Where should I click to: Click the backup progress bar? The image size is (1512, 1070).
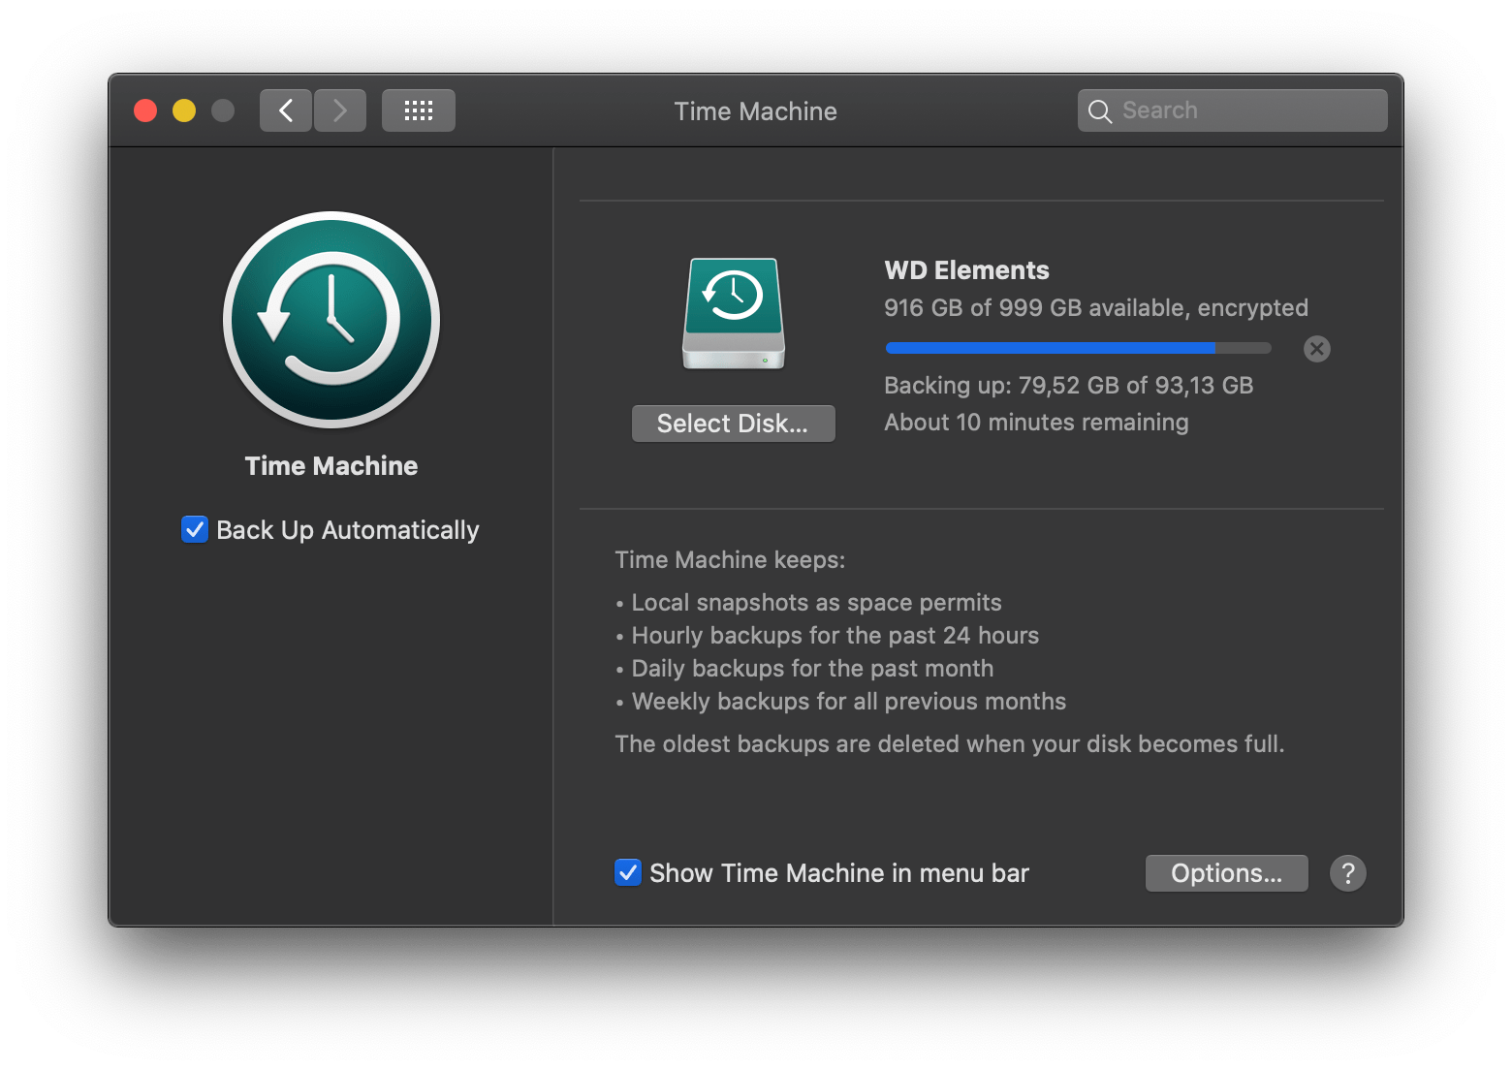(x=1078, y=348)
